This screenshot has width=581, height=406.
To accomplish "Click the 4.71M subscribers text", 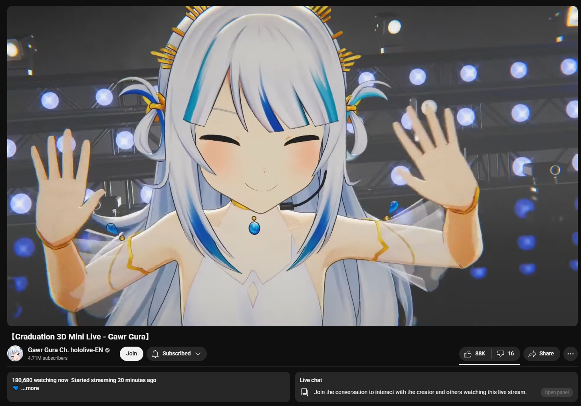I will (x=48, y=358).
